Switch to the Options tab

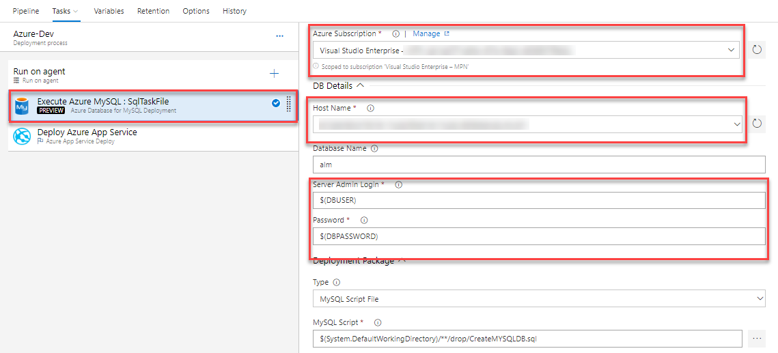[x=196, y=11]
